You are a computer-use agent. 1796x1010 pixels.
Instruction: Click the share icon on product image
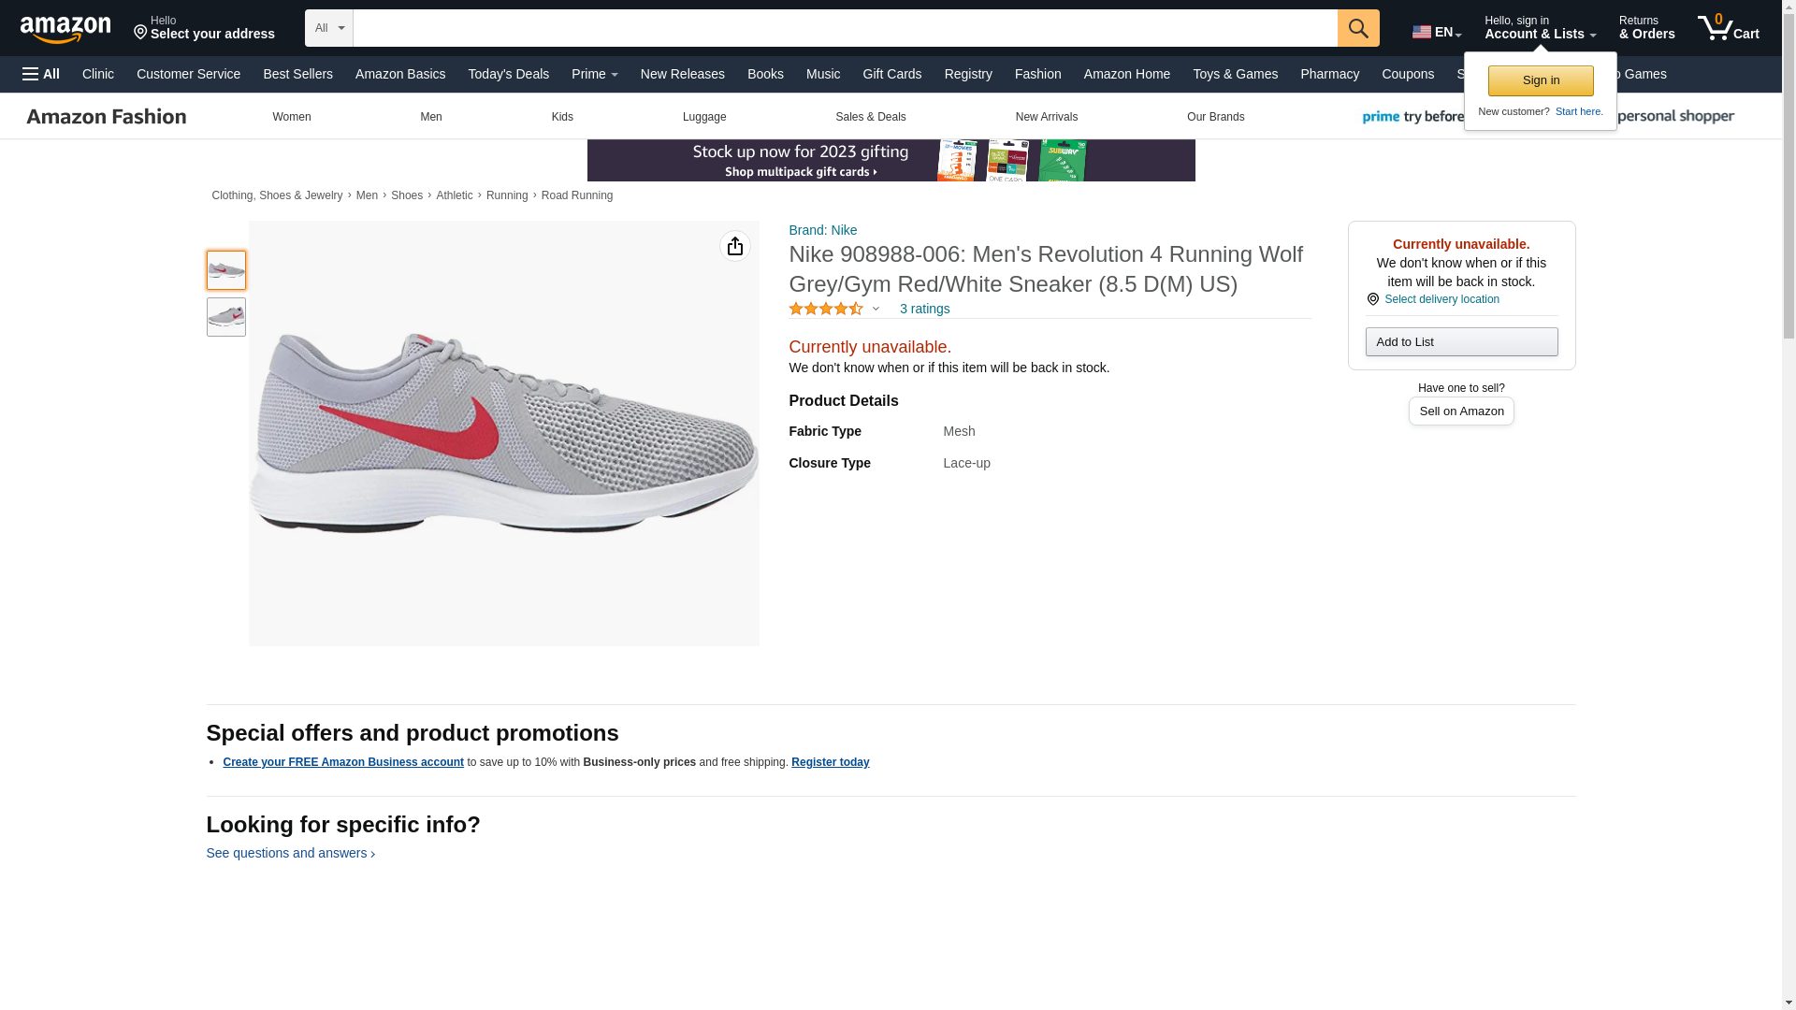(734, 246)
